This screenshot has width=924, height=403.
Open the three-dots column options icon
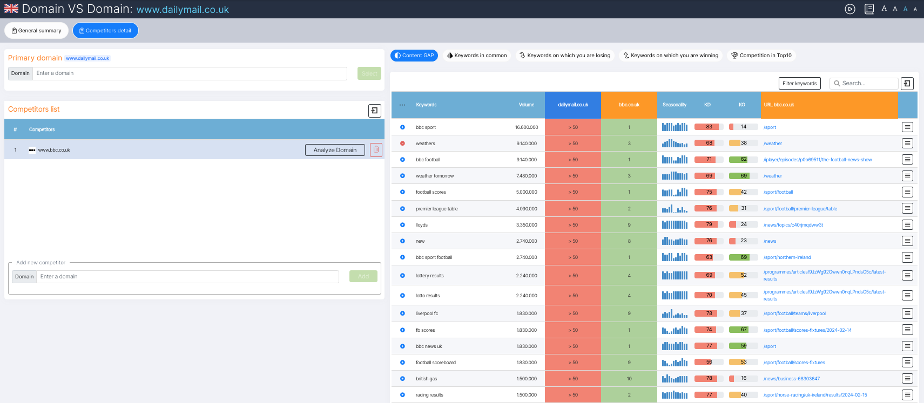402,105
